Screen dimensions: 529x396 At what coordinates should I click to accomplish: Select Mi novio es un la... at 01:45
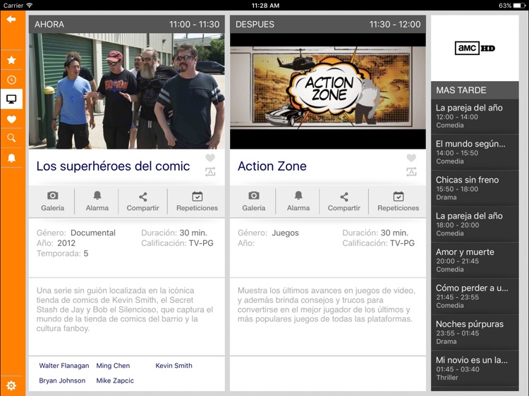475,369
